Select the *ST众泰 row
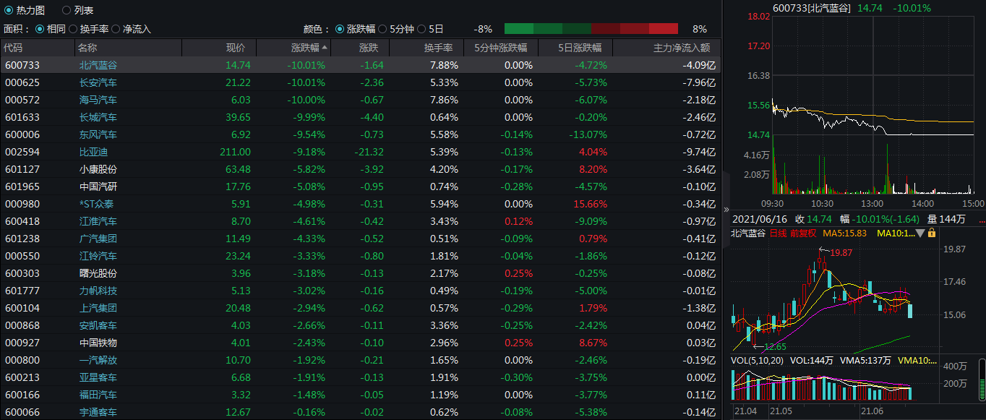This screenshot has width=986, height=420. point(360,204)
